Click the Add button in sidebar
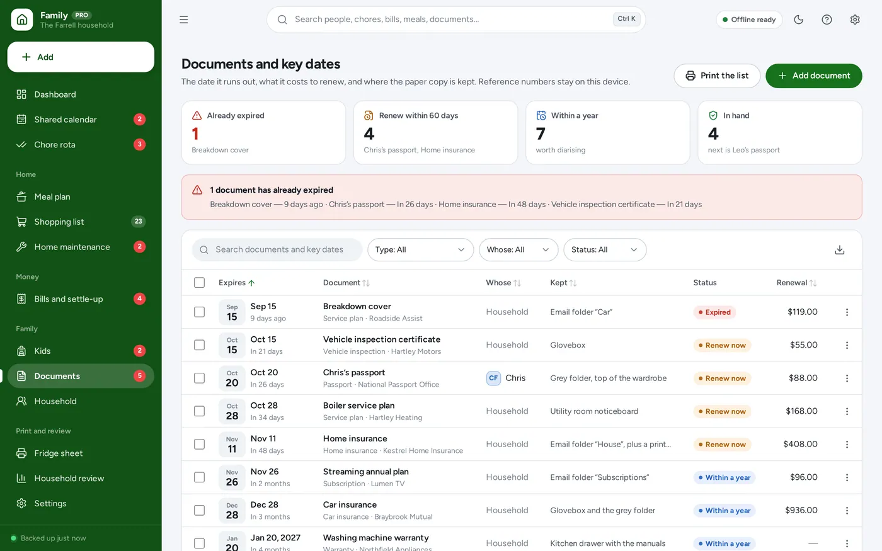 click(81, 57)
